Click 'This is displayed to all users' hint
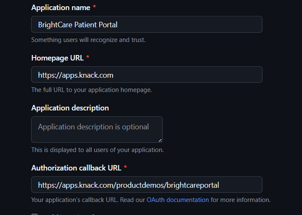This screenshot has width=302, height=215. (x=98, y=150)
